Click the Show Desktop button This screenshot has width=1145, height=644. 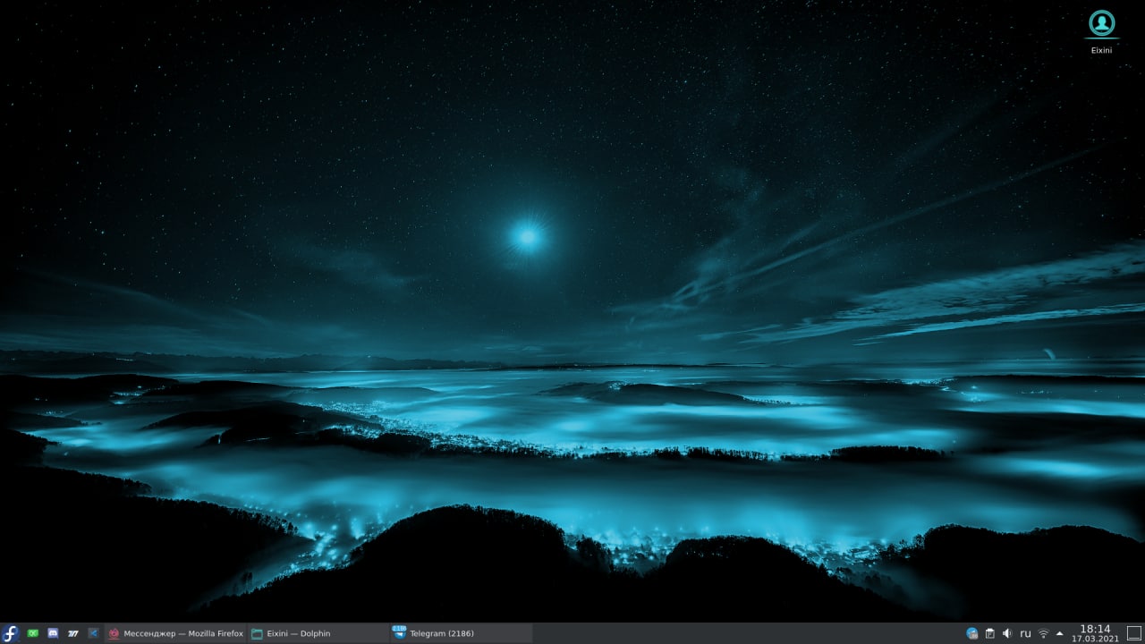(1133, 633)
